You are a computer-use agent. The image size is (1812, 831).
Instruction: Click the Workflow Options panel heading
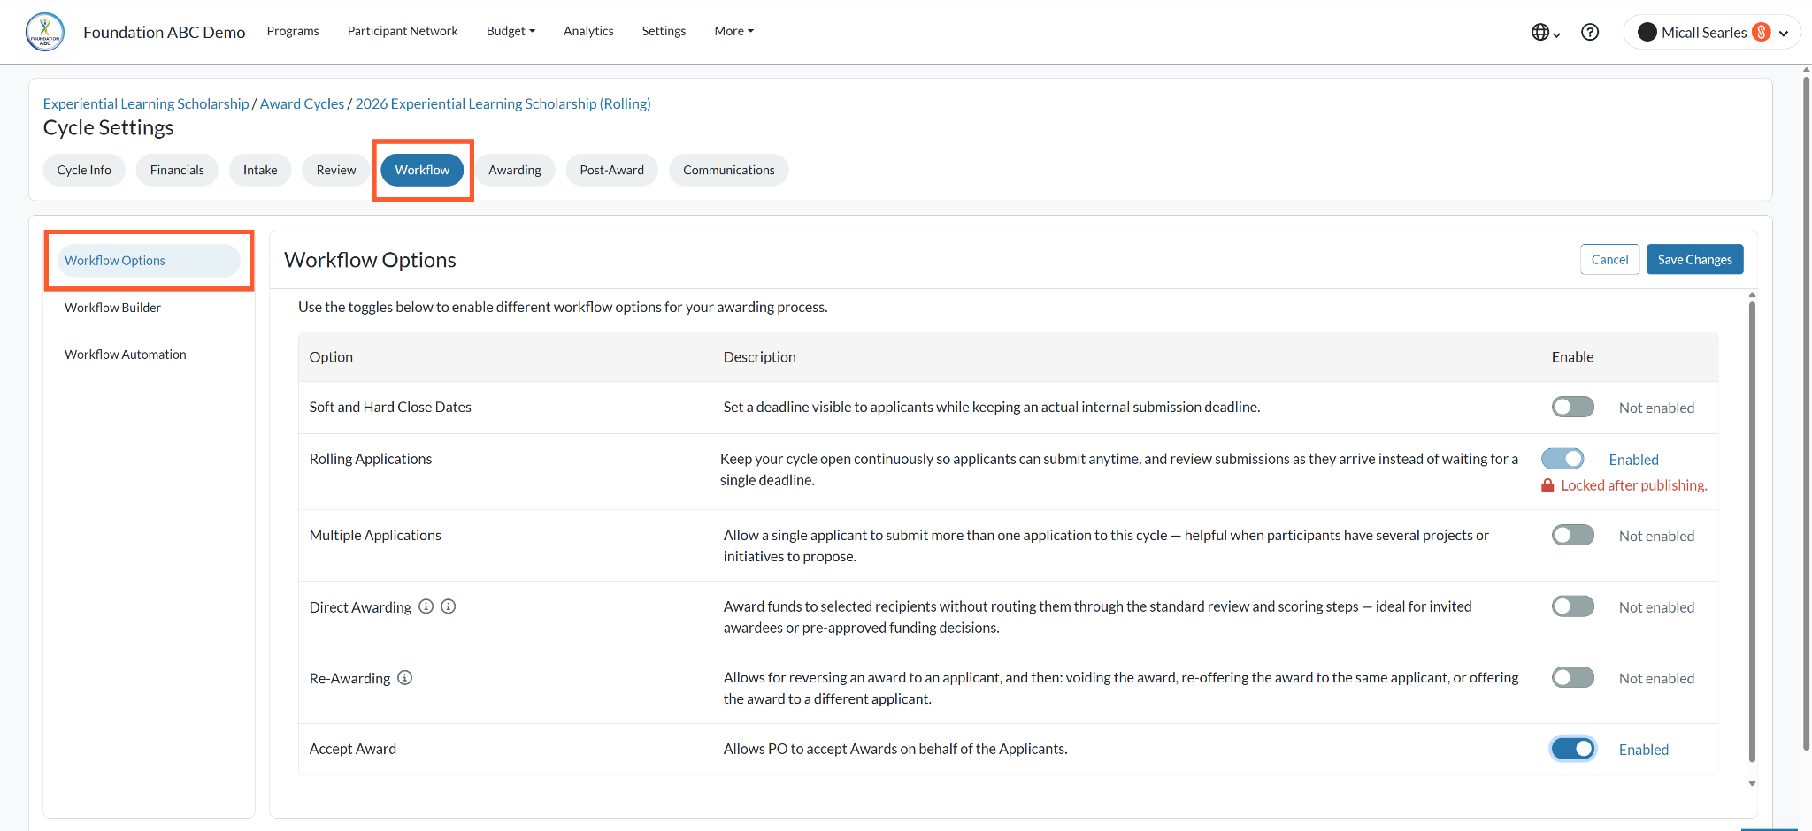click(370, 260)
